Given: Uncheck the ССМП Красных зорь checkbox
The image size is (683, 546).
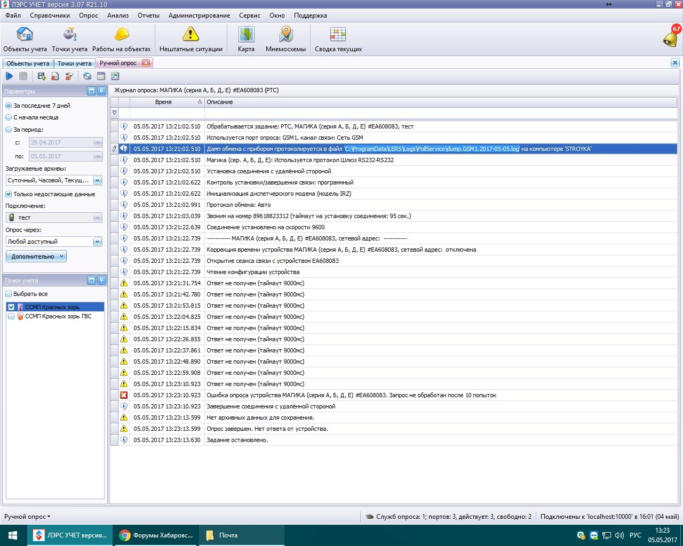Looking at the screenshot, I should 11,307.
